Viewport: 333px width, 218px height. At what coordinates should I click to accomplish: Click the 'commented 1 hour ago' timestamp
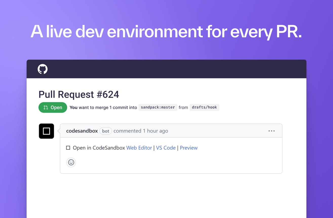(141, 131)
